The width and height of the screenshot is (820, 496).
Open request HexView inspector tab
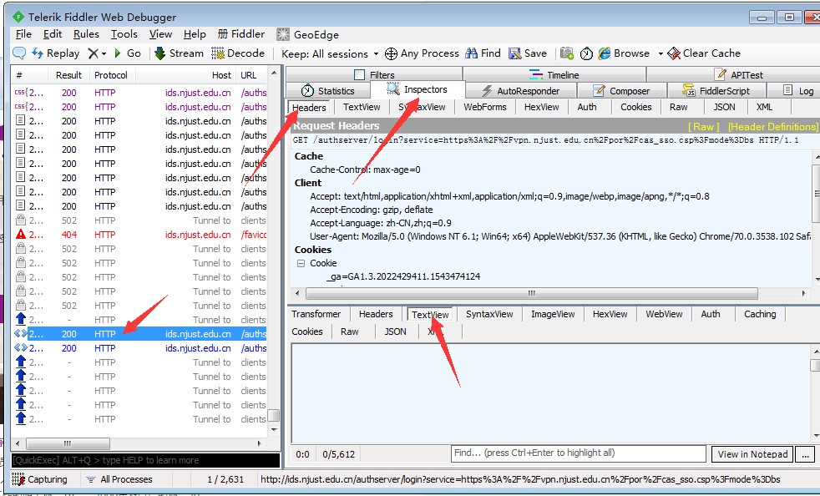[541, 107]
